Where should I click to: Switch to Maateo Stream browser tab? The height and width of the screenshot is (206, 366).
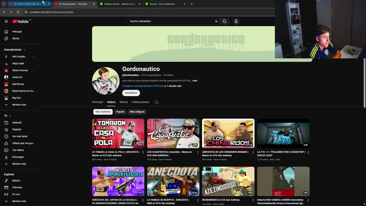(x=120, y=4)
